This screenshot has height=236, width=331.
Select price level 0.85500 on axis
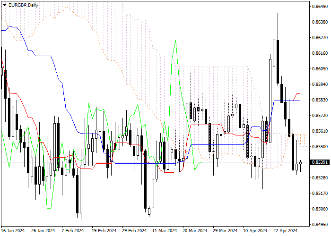pyautogui.click(x=320, y=147)
